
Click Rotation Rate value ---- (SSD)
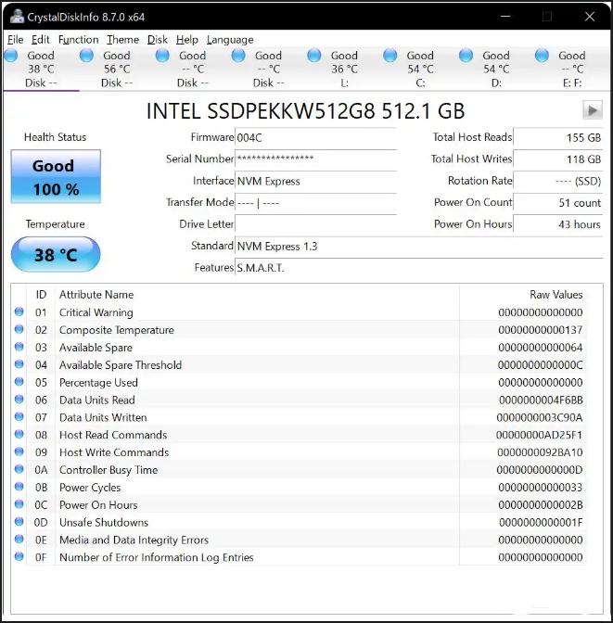coord(558,181)
